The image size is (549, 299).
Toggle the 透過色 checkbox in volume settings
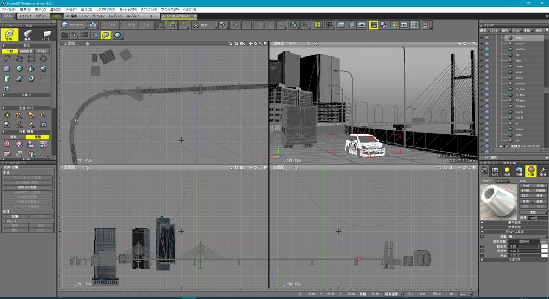point(482,251)
